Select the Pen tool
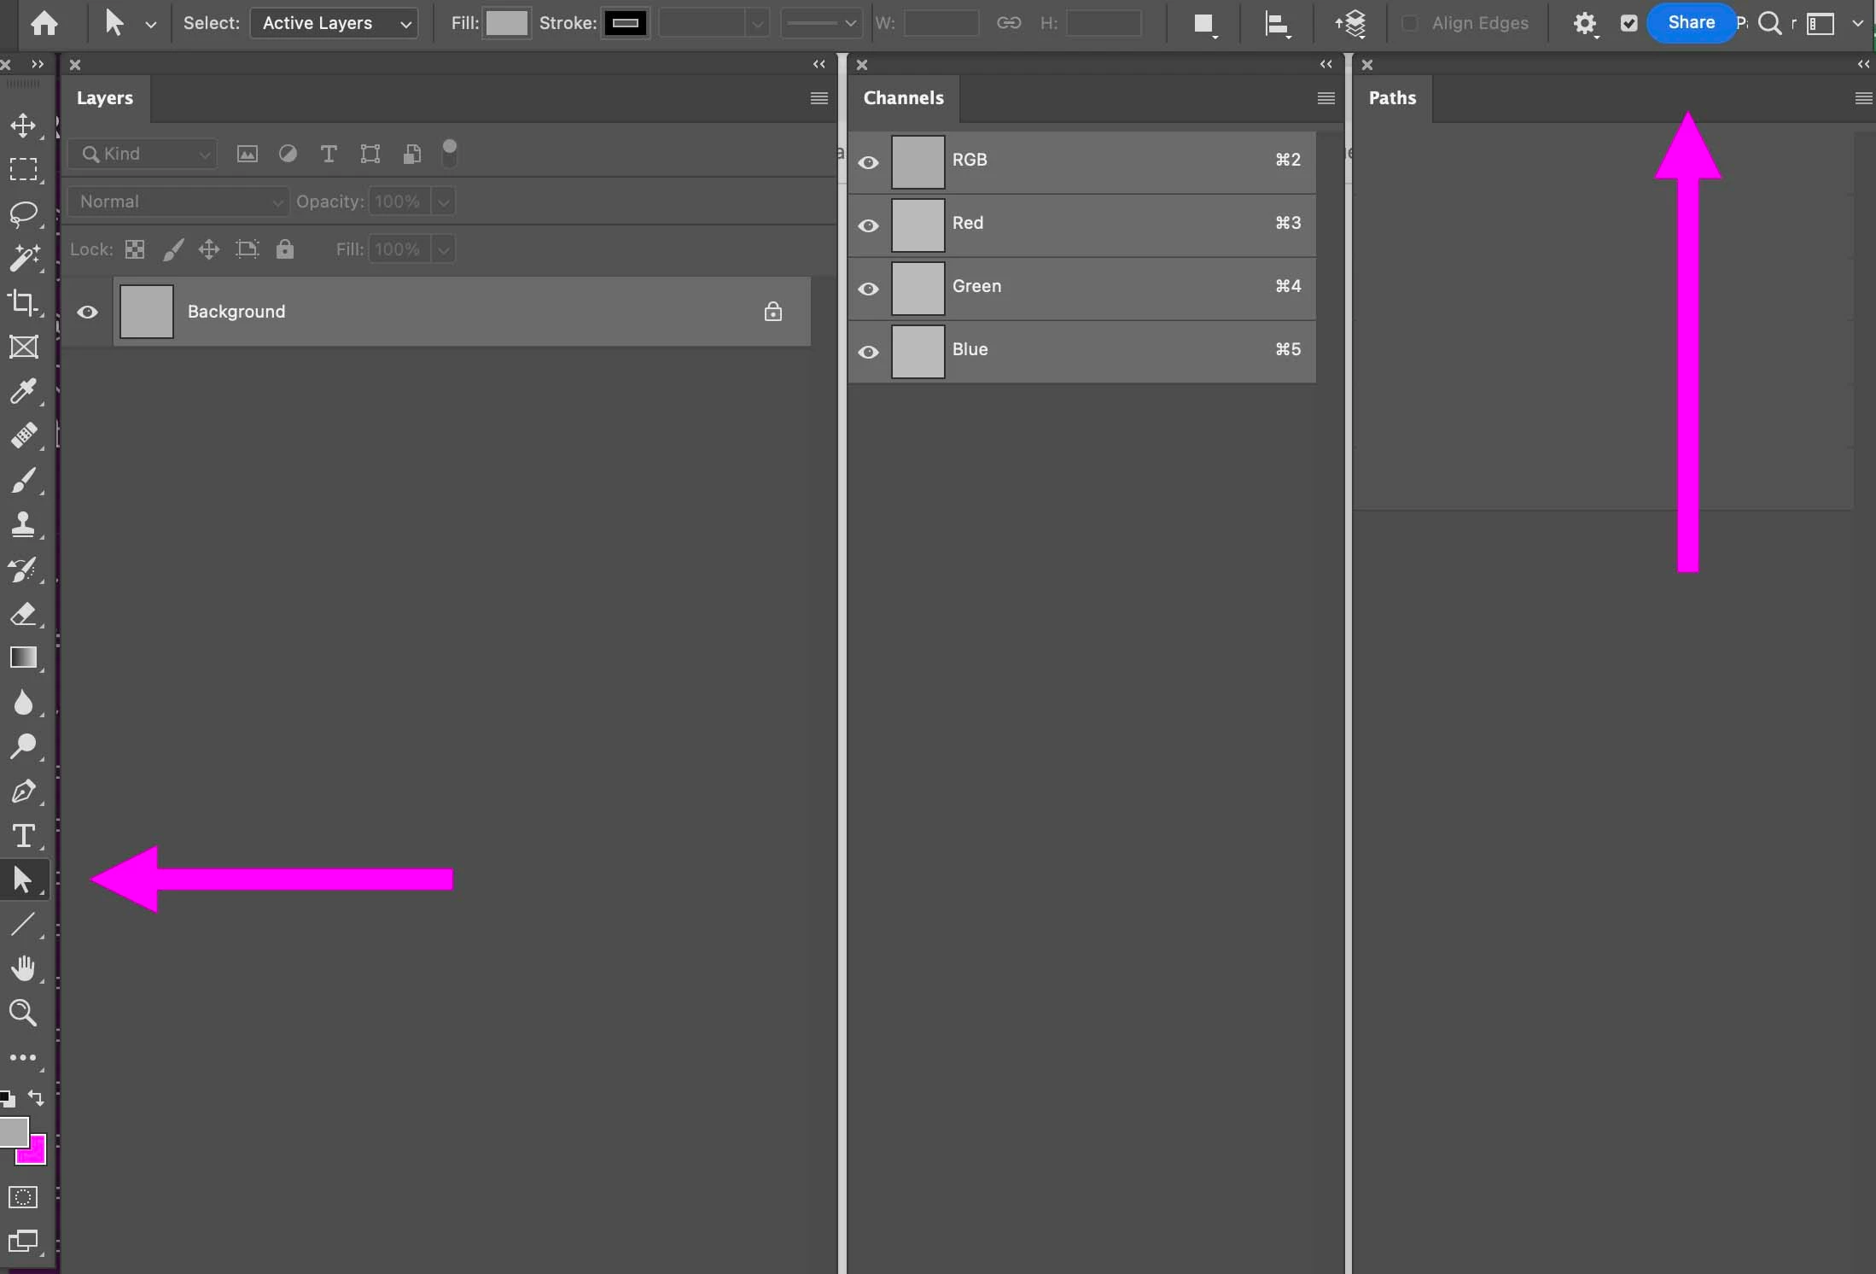The height and width of the screenshot is (1274, 1876). point(23,791)
